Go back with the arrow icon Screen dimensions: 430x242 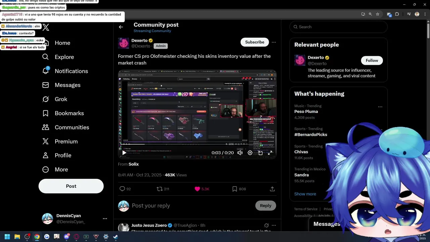[x=121, y=27]
